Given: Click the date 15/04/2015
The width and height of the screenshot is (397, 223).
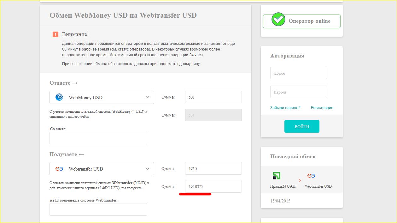Looking at the screenshot, I should click(x=280, y=201).
